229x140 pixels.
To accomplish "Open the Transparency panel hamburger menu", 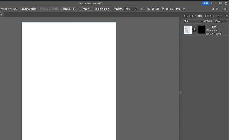I will pos(227,16).
